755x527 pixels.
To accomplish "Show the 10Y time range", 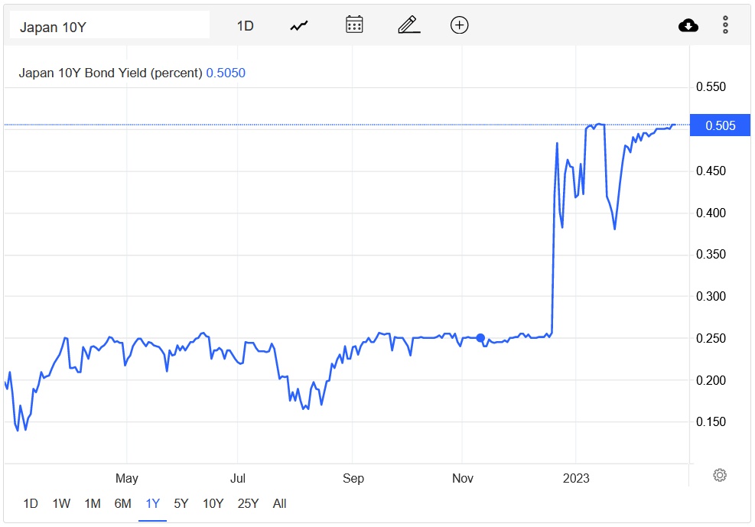I will tap(213, 503).
